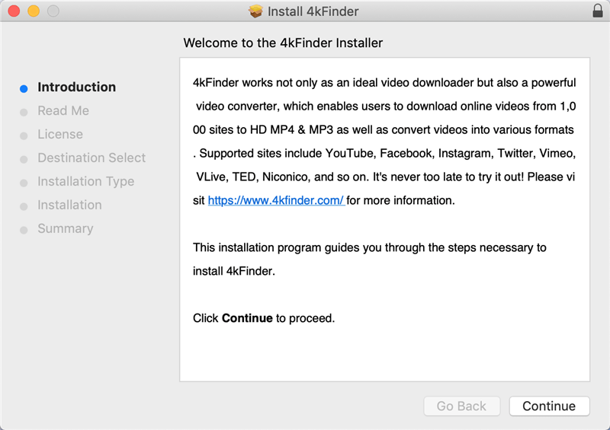This screenshot has height=430, width=610.
Task: Click the bold Continue word in the instructions text
Action: (247, 318)
